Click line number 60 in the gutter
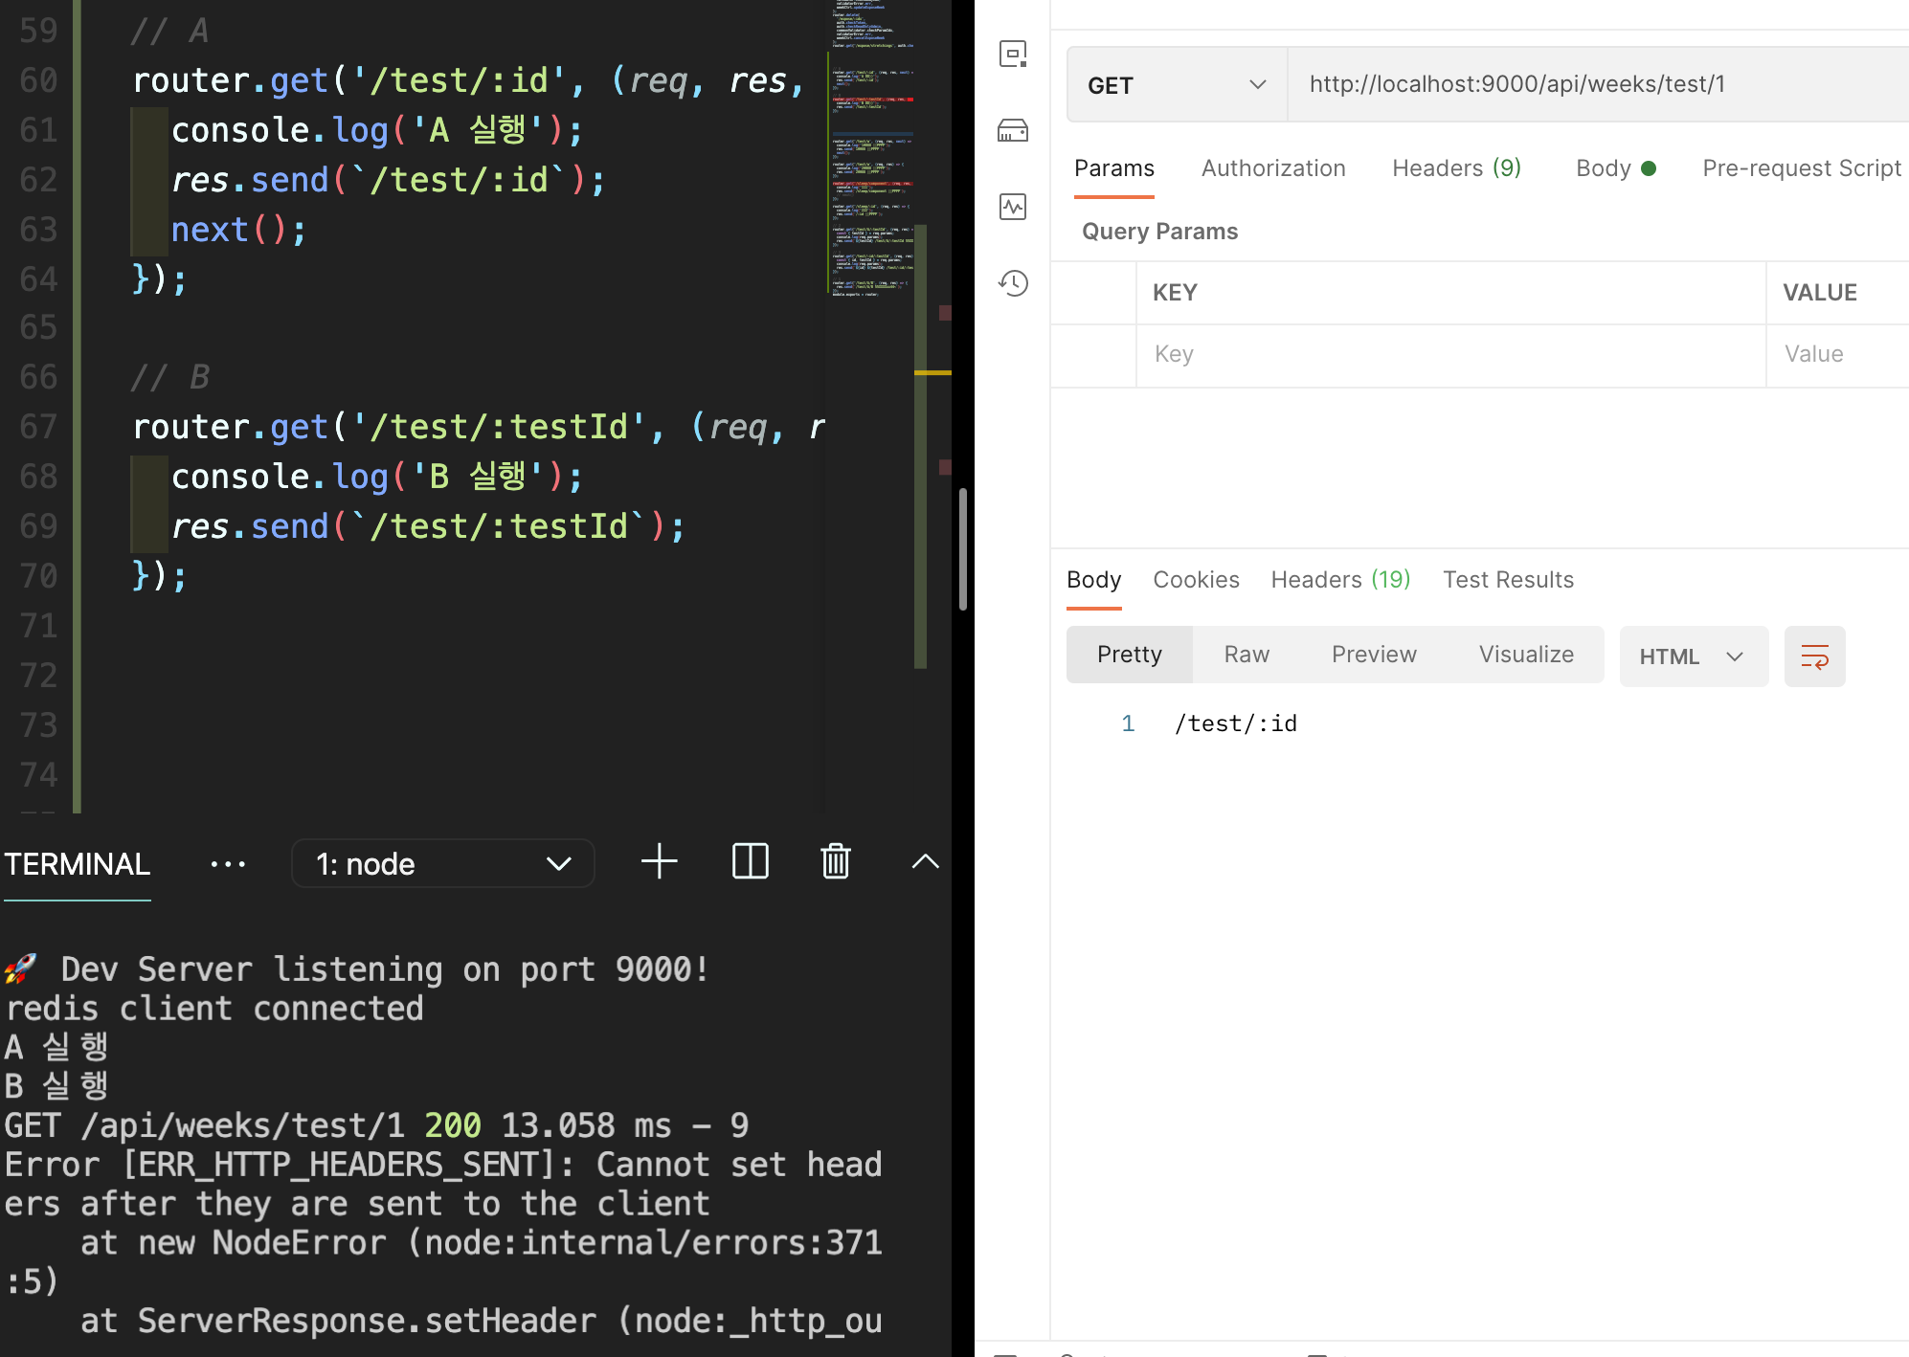The height and width of the screenshot is (1357, 1909). pos(38,80)
